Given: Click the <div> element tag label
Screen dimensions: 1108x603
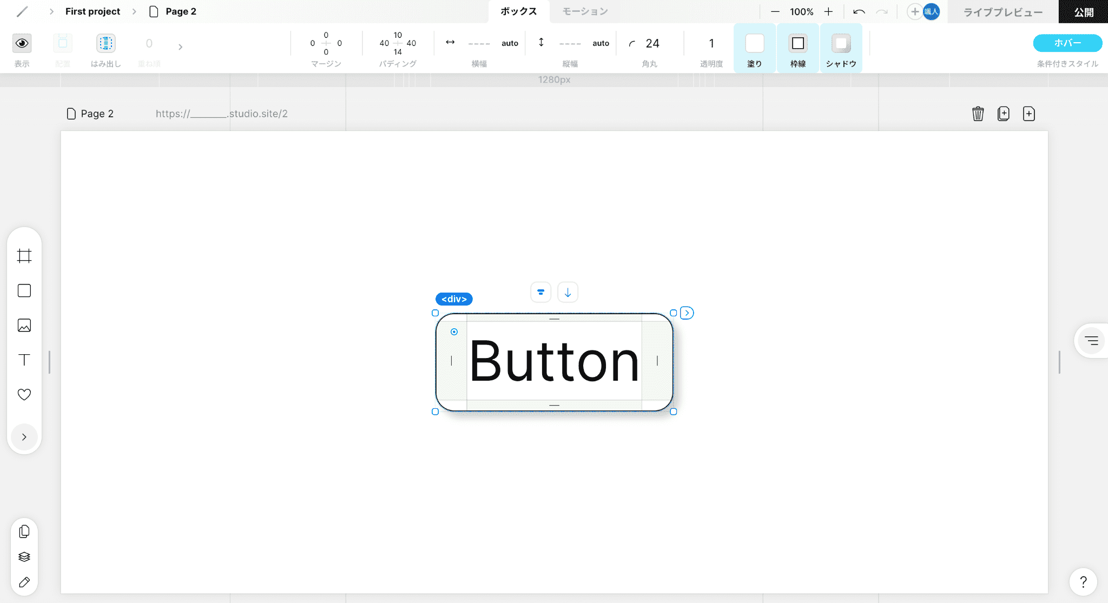Looking at the screenshot, I should pos(454,299).
